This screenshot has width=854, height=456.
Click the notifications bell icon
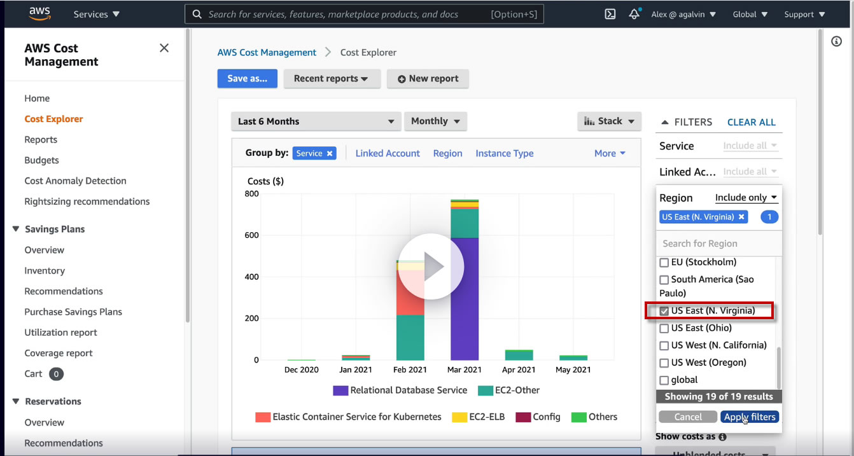(x=634, y=14)
